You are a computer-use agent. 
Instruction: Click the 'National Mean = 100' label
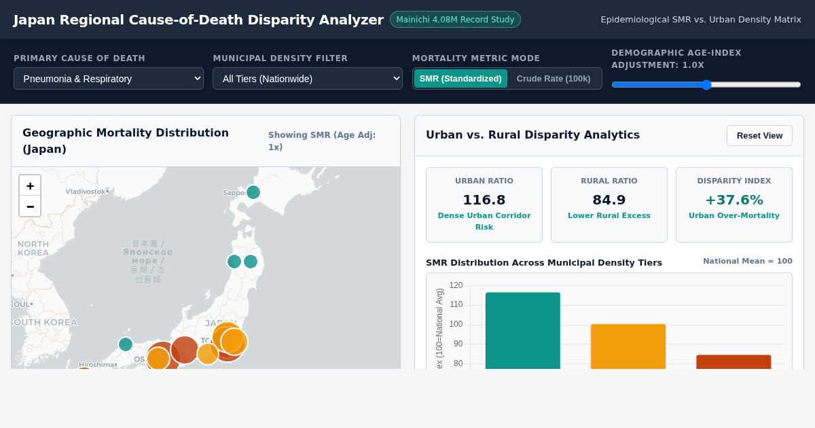(748, 261)
